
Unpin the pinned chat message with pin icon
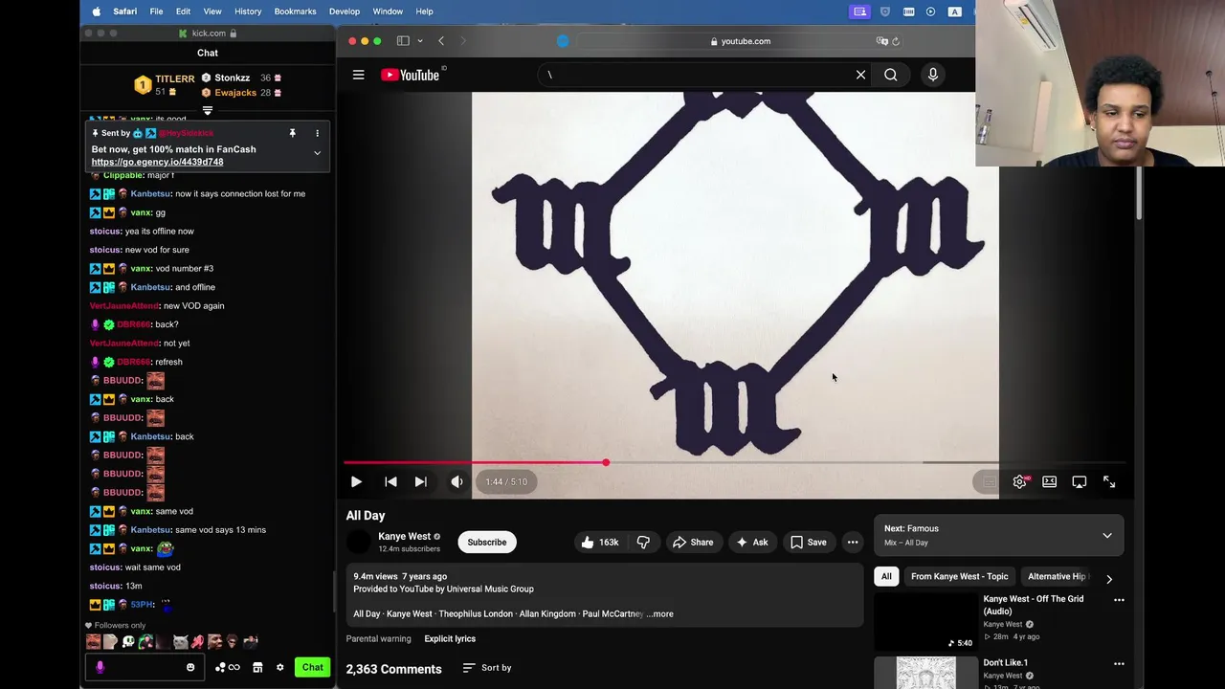pos(293,133)
